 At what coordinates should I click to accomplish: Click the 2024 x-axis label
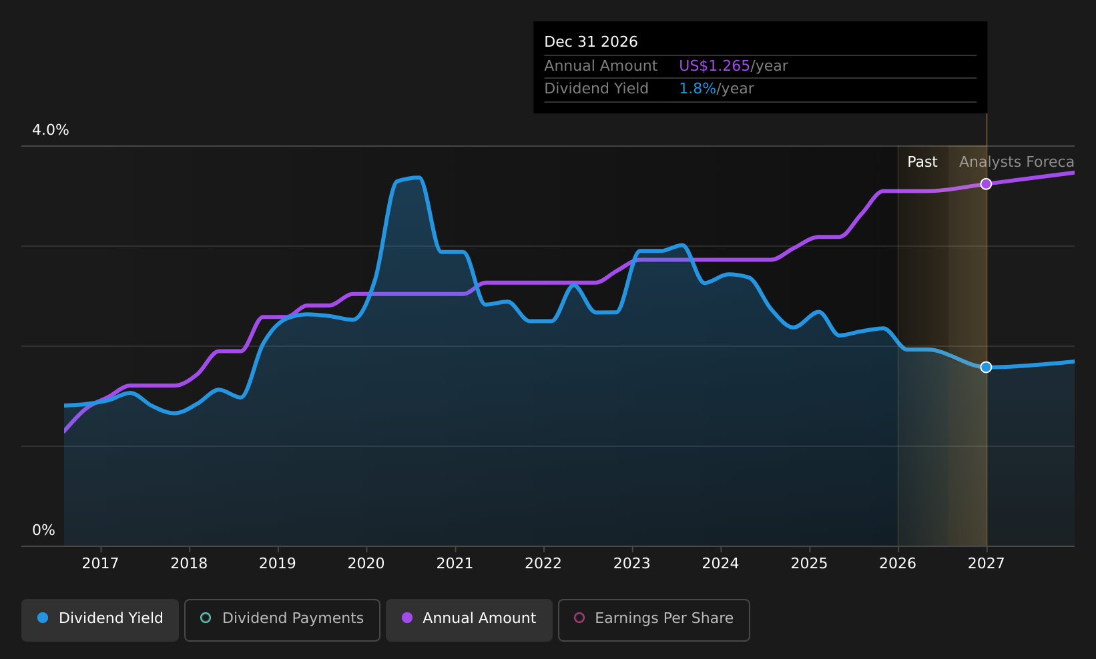pyautogui.click(x=720, y=564)
